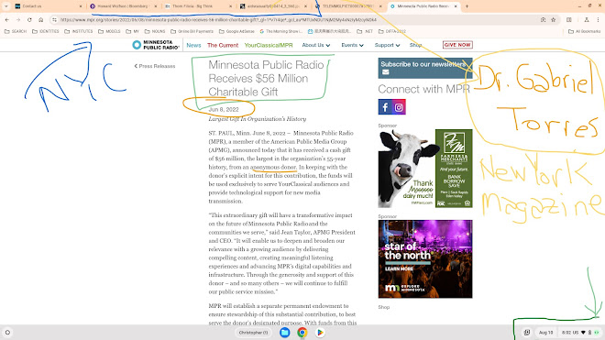The image size is (605, 340).
Task: Switch to the Contact us tab
Action: [x=47, y=6]
